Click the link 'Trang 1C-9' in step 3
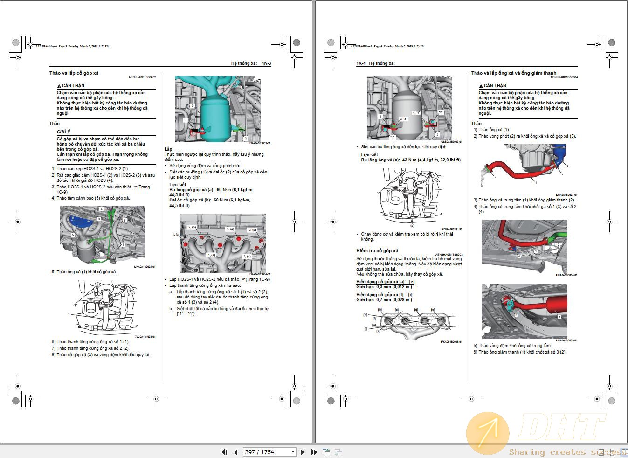 tap(103, 189)
